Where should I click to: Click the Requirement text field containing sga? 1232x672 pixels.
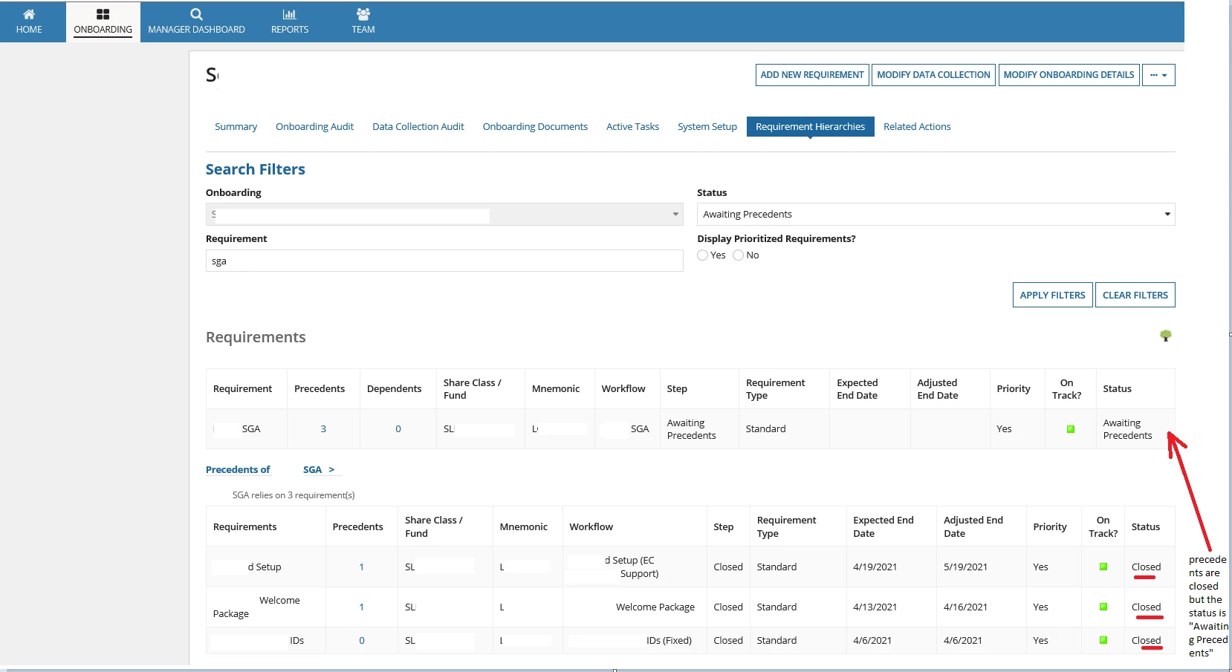[x=444, y=261]
